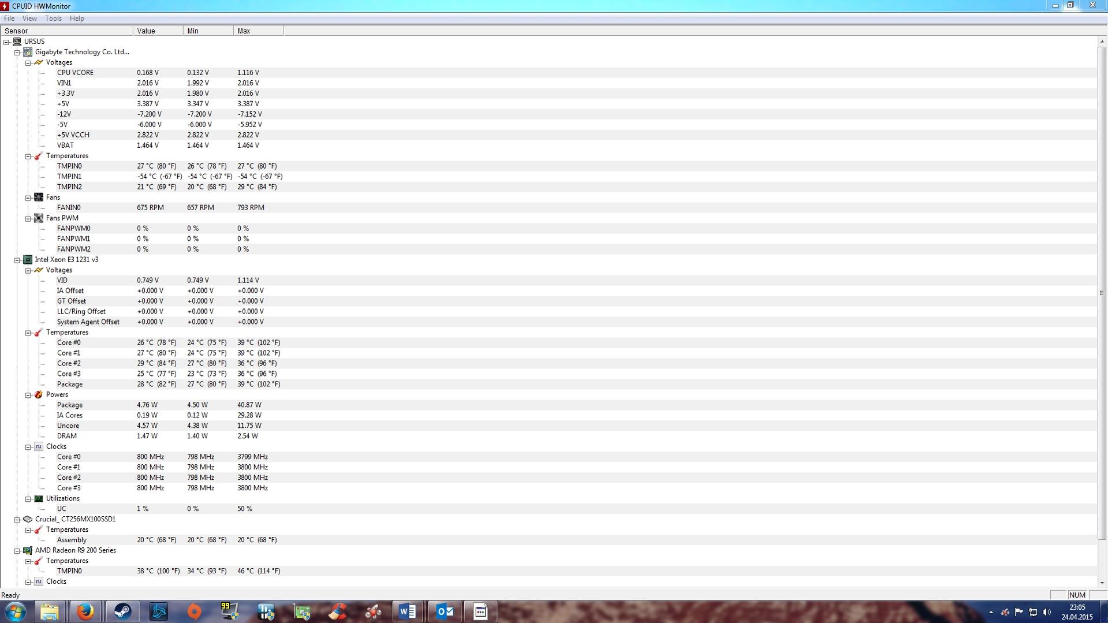Click the Min column header
This screenshot has width=1108, height=623.
208,31
